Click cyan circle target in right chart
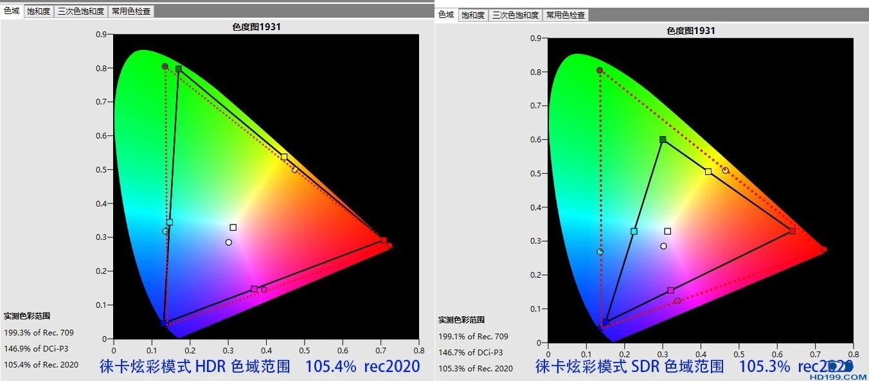The width and height of the screenshot is (869, 381). (x=600, y=251)
